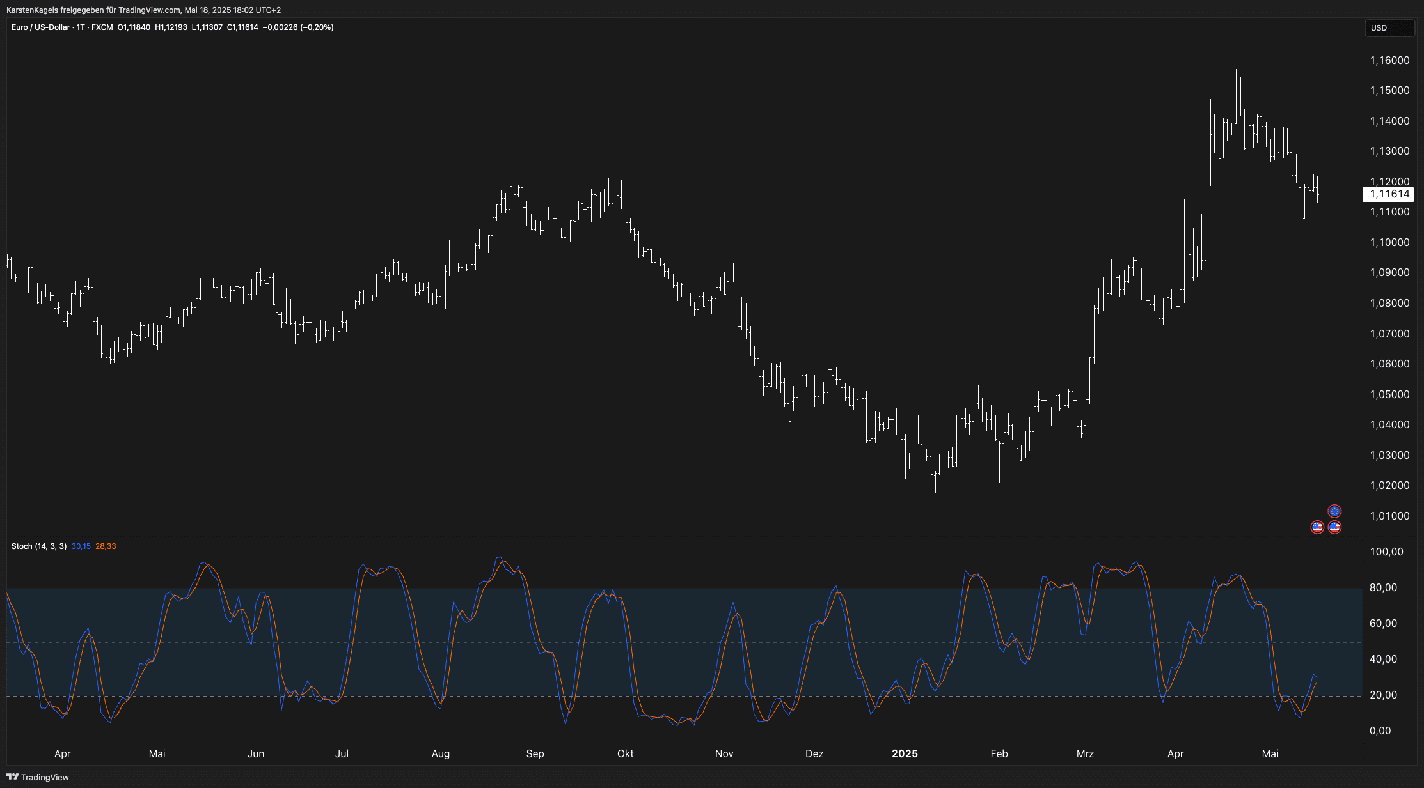Click the EU flag economic event icon

click(1334, 511)
